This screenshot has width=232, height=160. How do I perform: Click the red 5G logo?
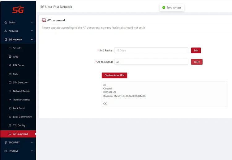(x=18, y=10)
